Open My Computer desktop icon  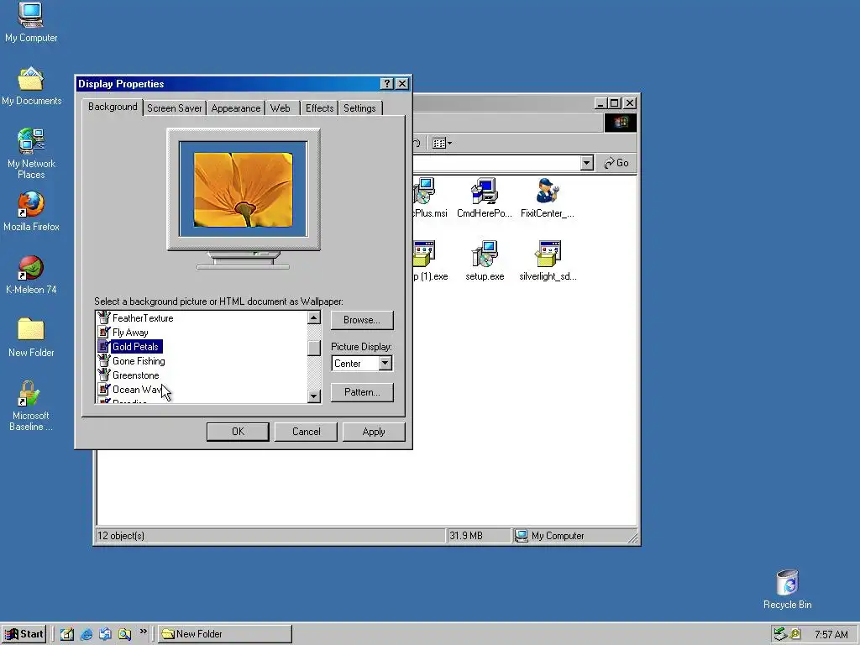click(31, 23)
